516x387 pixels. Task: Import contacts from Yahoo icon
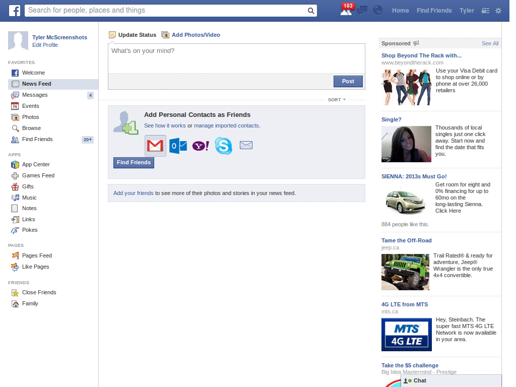[201, 146]
